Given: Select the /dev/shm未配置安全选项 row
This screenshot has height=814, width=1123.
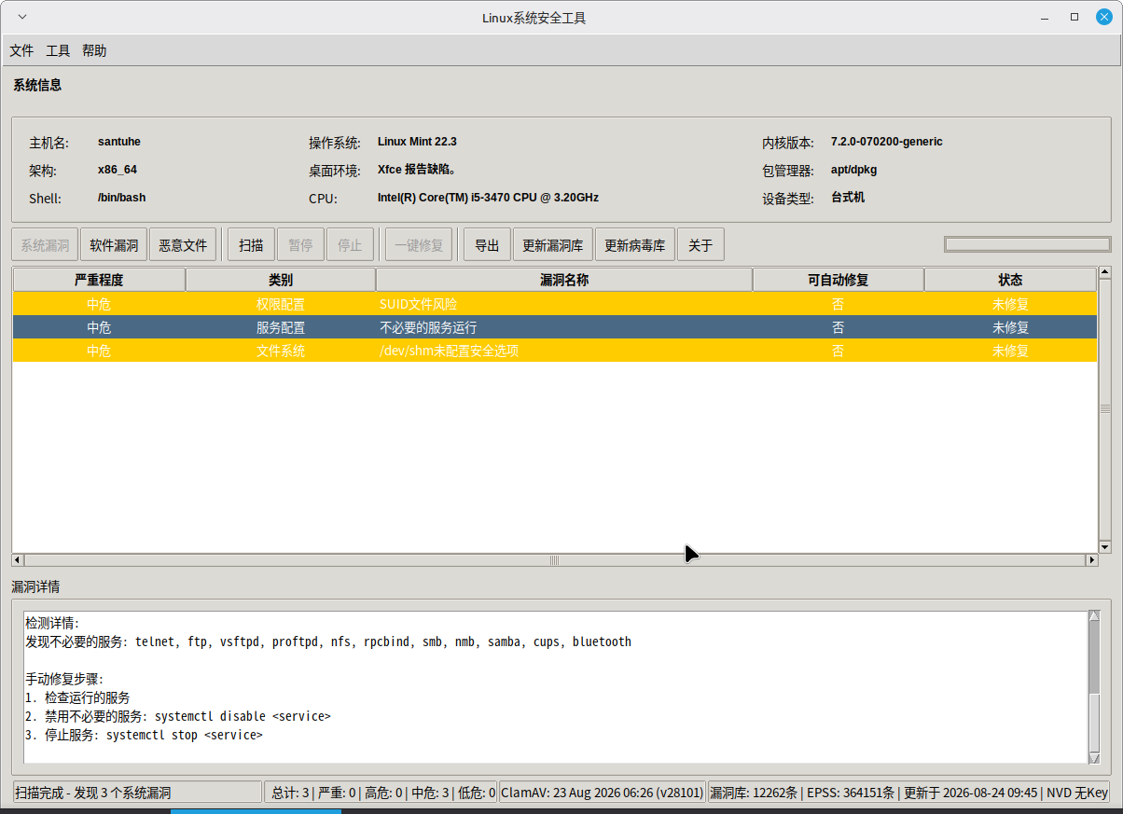Looking at the screenshot, I should coord(554,351).
